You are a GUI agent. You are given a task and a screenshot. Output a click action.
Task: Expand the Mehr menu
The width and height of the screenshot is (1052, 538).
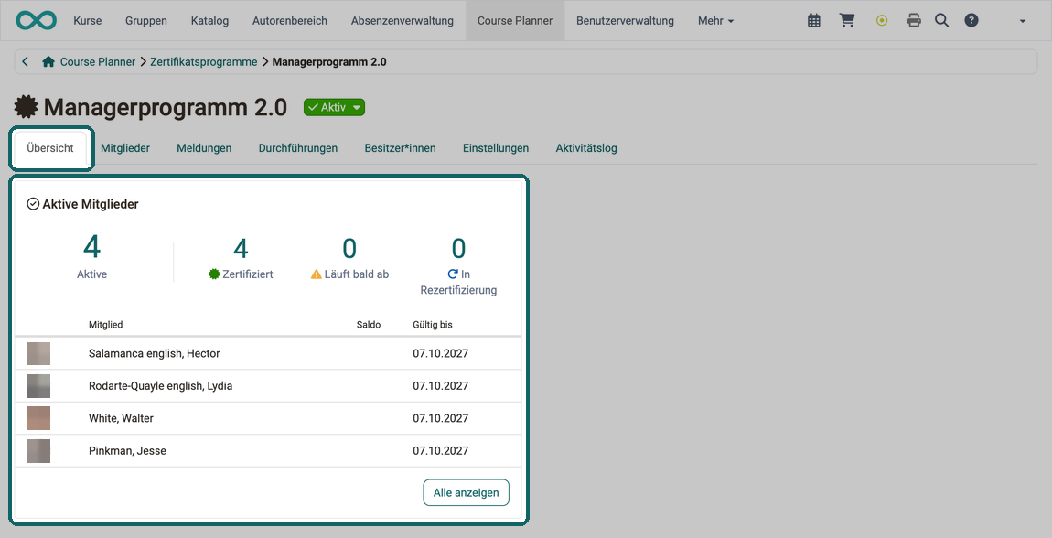(716, 21)
